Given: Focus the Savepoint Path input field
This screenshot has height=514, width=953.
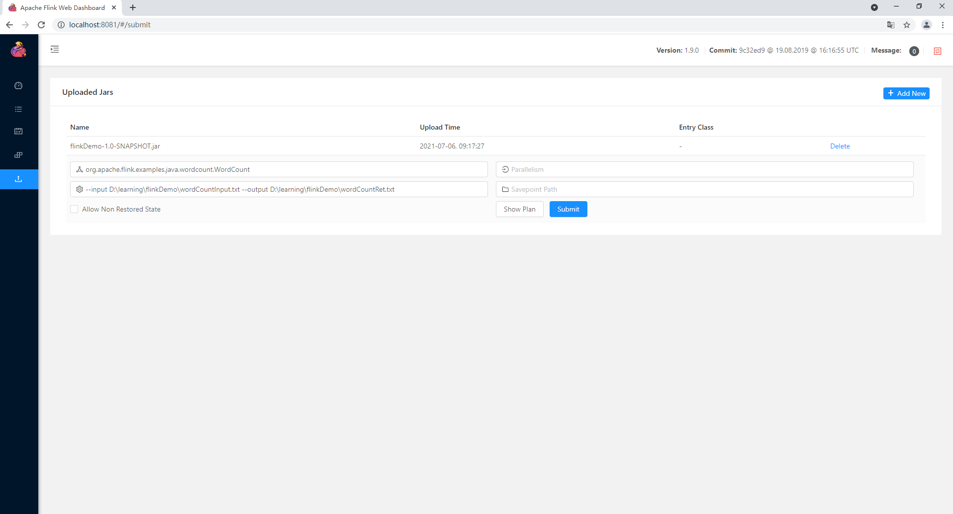Looking at the screenshot, I should pyautogui.click(x=705, y=189).
